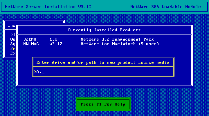Select the NW-MAC NetWare for Macintosh row
The image size is (209, 116).
coord(91,44)
